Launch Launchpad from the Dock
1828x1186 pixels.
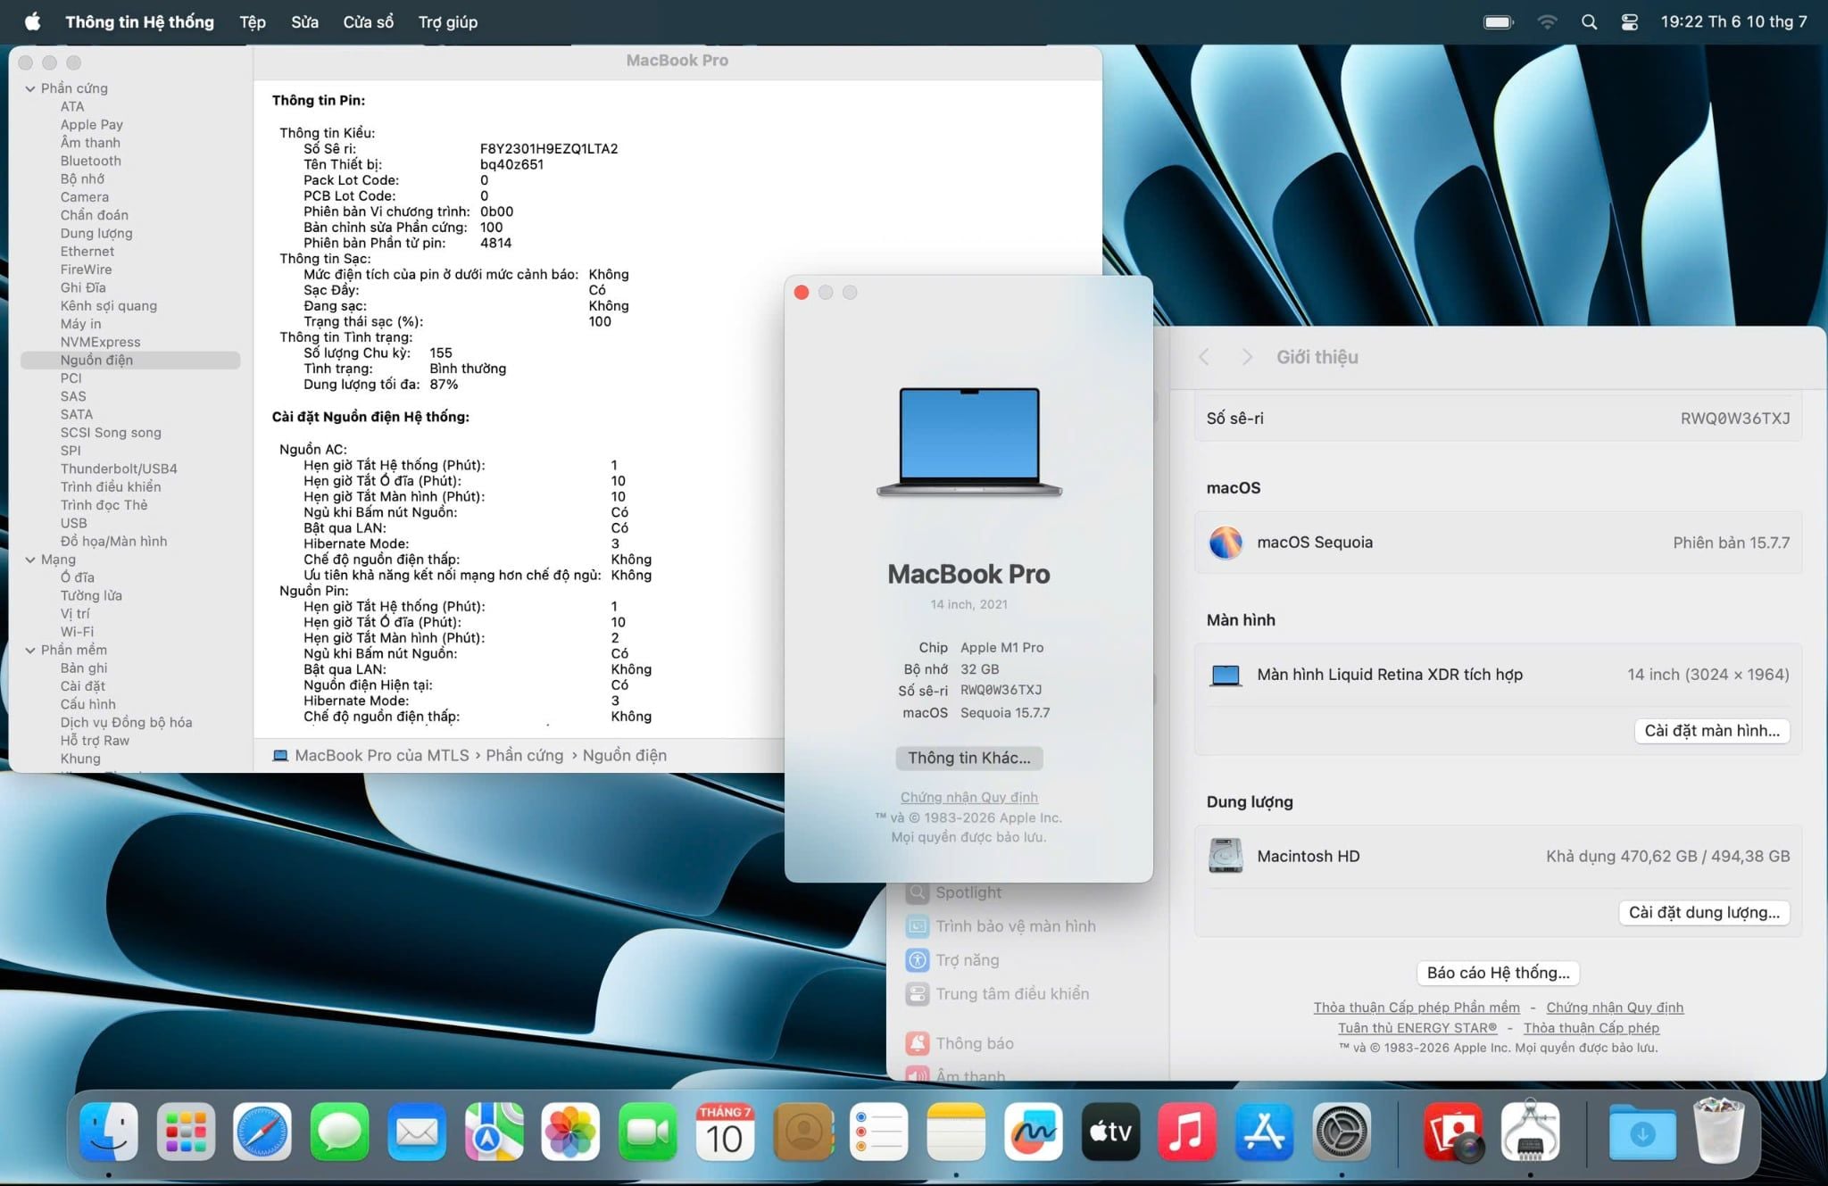[x=186, y=1132]
